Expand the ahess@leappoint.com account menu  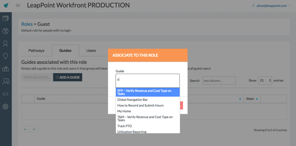(x=272, y=6)
